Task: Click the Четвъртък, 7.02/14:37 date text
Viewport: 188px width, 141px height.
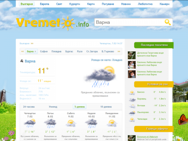Action: (x=111, y=44)
